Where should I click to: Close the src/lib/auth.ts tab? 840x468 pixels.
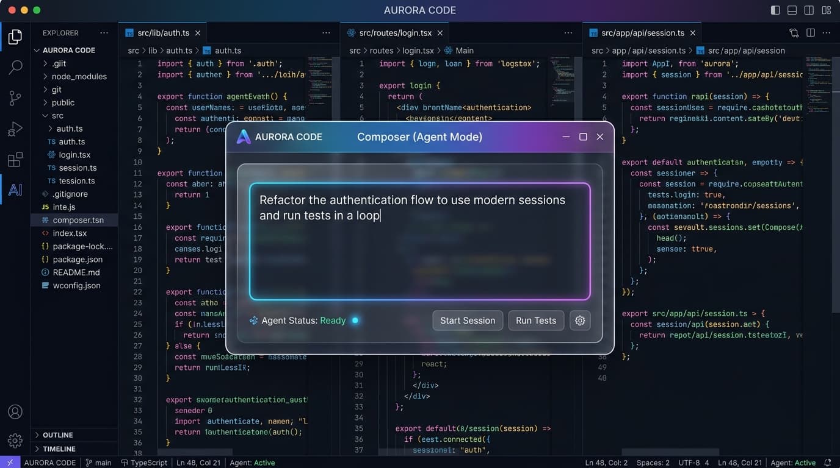click(x=198, y=33)
